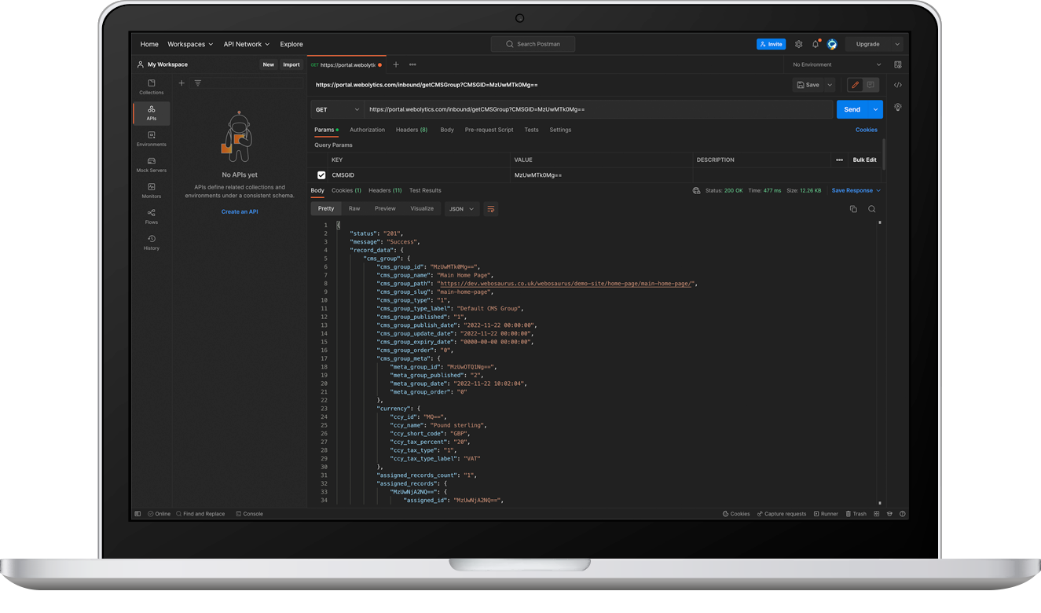Toggle line wrap icon in response toolbar
Image resolution: width=1041 pixels, height=613 pixels.
point(491,209)
